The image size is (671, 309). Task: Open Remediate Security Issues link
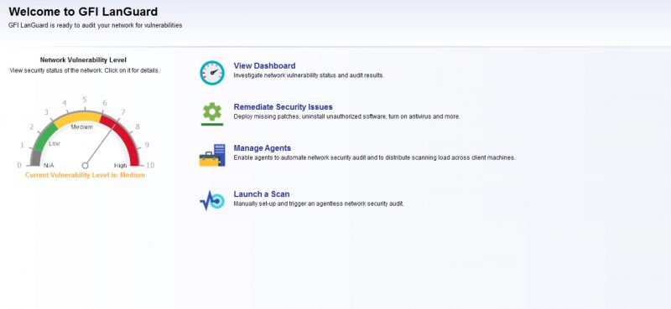[283, 107]
